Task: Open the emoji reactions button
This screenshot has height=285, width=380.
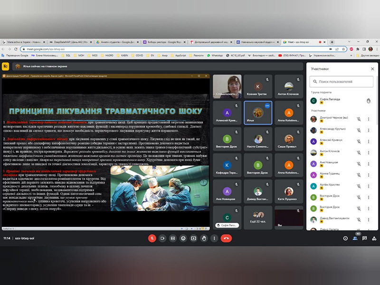Action: pos(183,238)
